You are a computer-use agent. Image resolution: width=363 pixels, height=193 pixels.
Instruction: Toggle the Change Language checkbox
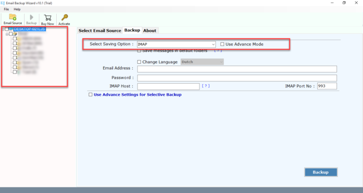[139, 62]
